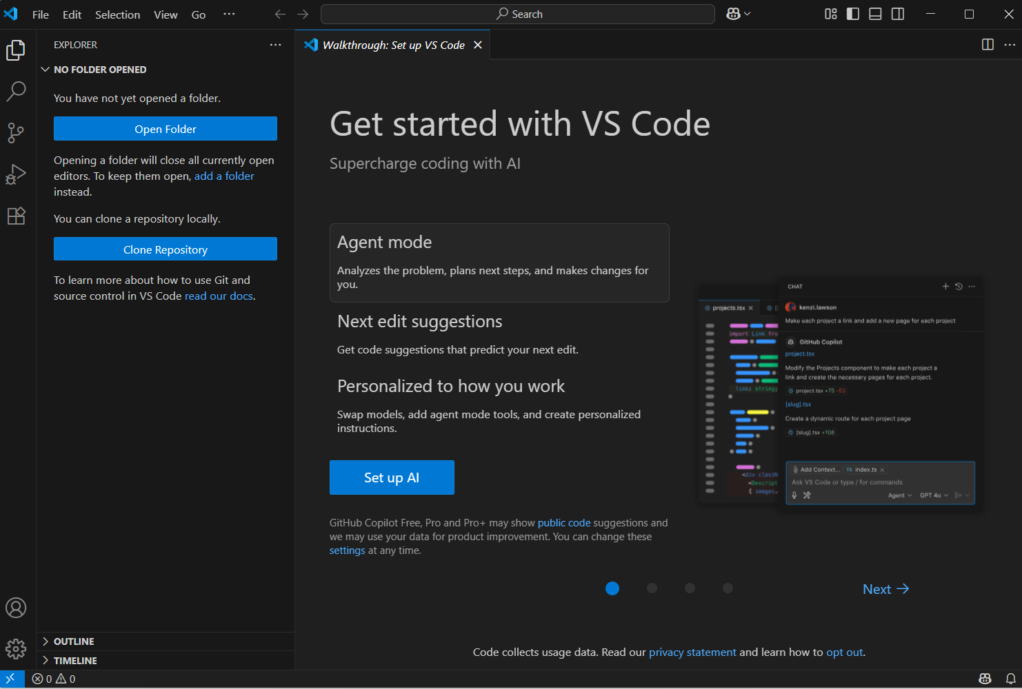The image size is (1022, 689).
Task: Follow the add a folder link
Action: pyautogui.click(x=224, y=176)
